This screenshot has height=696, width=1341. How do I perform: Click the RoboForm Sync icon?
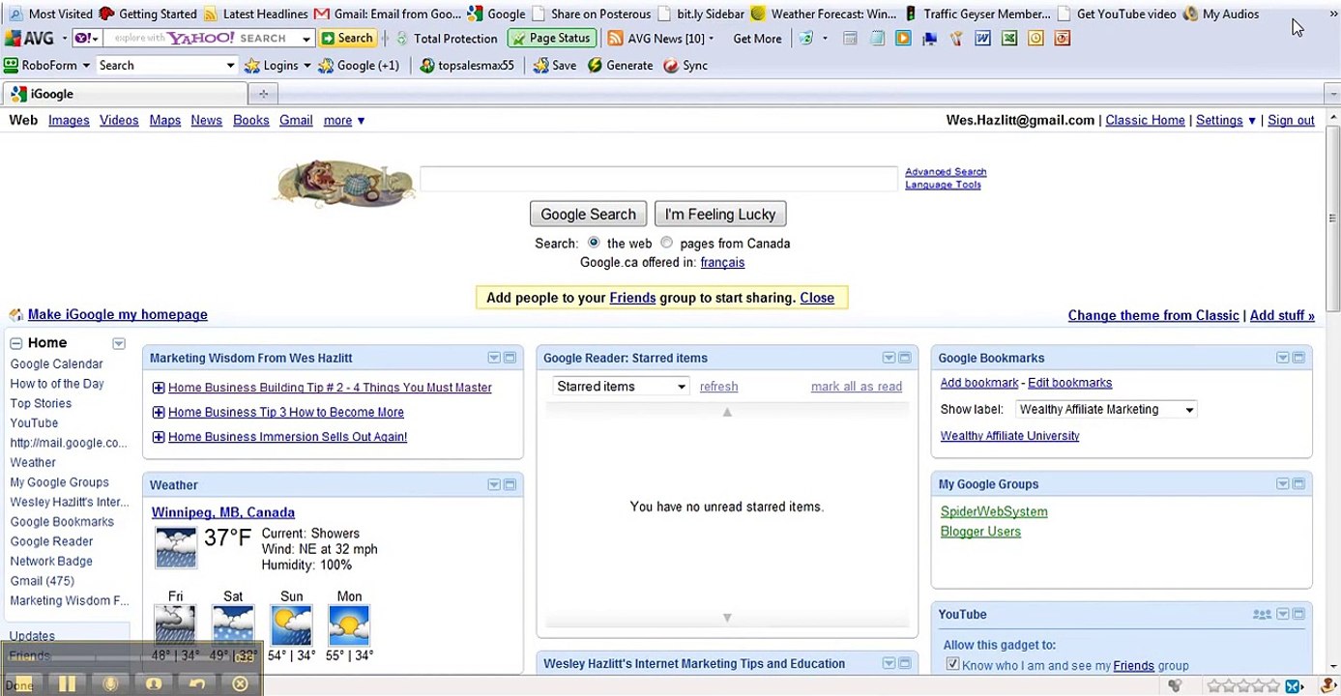tap(685, 66)
